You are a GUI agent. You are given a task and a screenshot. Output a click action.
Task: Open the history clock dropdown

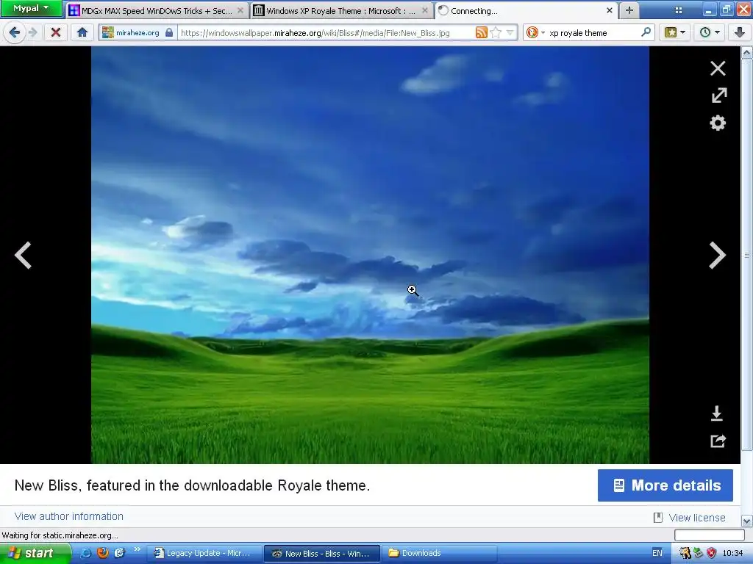click(710, 32)
